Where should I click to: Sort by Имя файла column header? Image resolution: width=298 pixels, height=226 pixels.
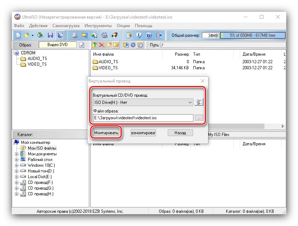point(126,54)
